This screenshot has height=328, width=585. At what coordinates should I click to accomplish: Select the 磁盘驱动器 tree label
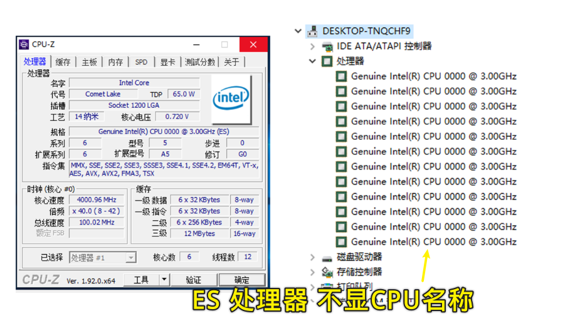tap(359, 257)
